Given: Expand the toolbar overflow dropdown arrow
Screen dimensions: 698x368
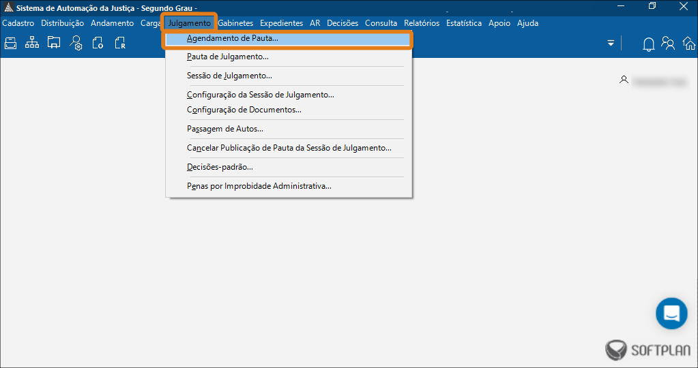Looking at the screenshot, I should (x=611, y=43).
